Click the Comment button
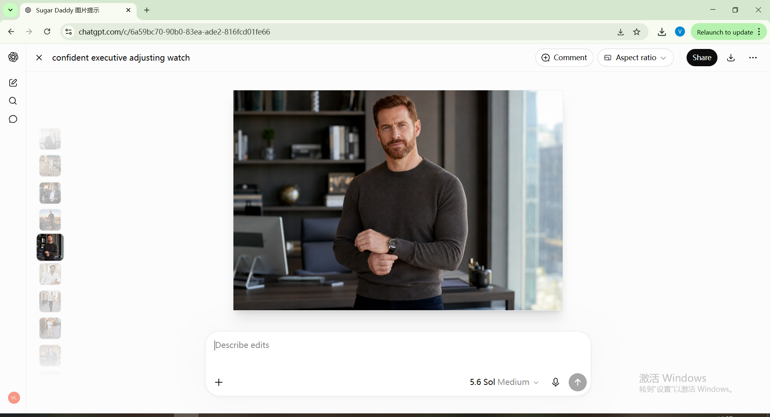The image size is (770, 417). pos(564,58)
